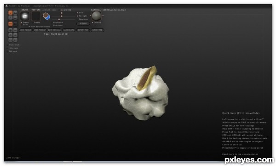The height and width of the screenshot is (166, 276).
Task: Toggle Show advanced tools
Action: (39, 27)
